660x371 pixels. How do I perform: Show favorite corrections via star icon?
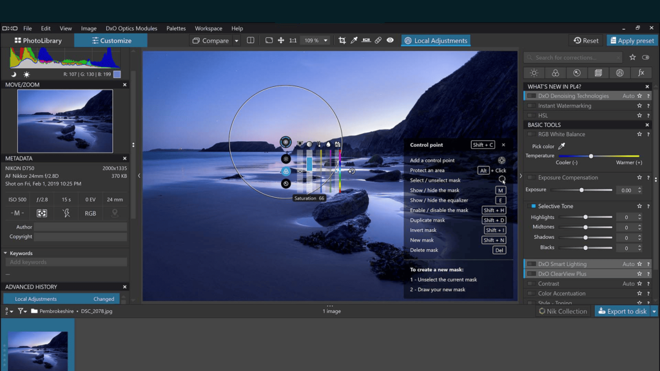[x=633, y=57]
